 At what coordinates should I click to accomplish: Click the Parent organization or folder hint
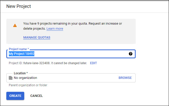28,85
